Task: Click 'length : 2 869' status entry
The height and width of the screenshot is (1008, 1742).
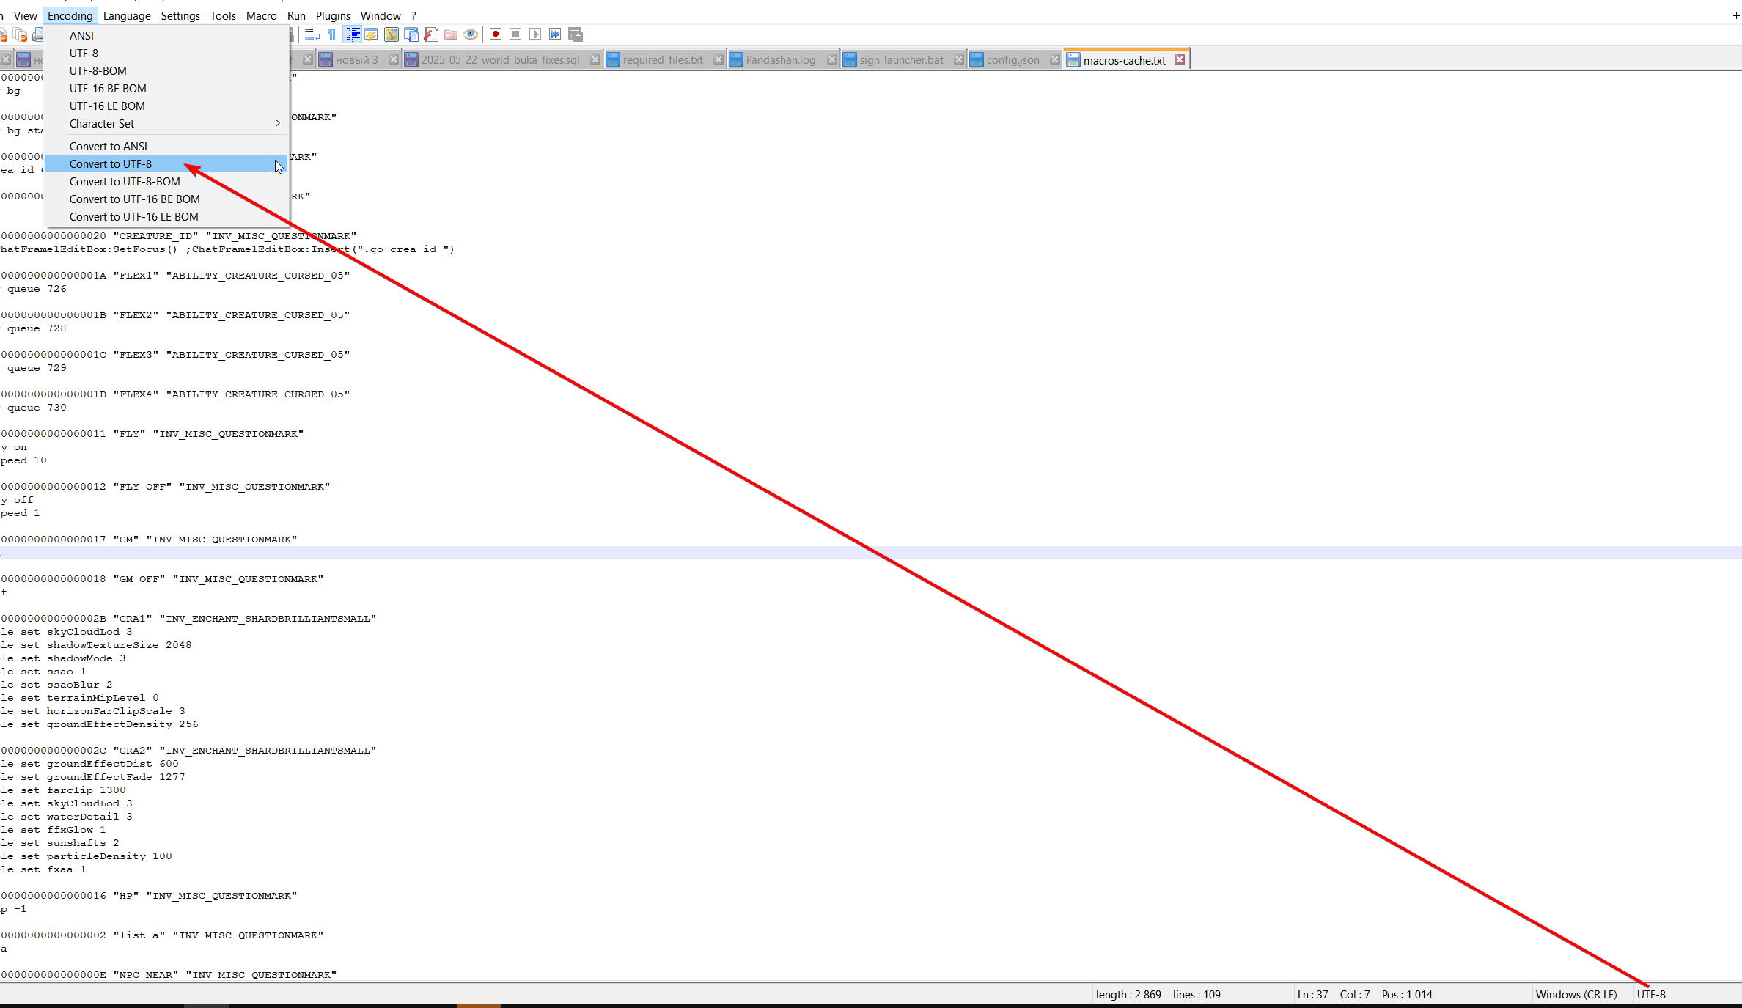Action: [1128, 994]
